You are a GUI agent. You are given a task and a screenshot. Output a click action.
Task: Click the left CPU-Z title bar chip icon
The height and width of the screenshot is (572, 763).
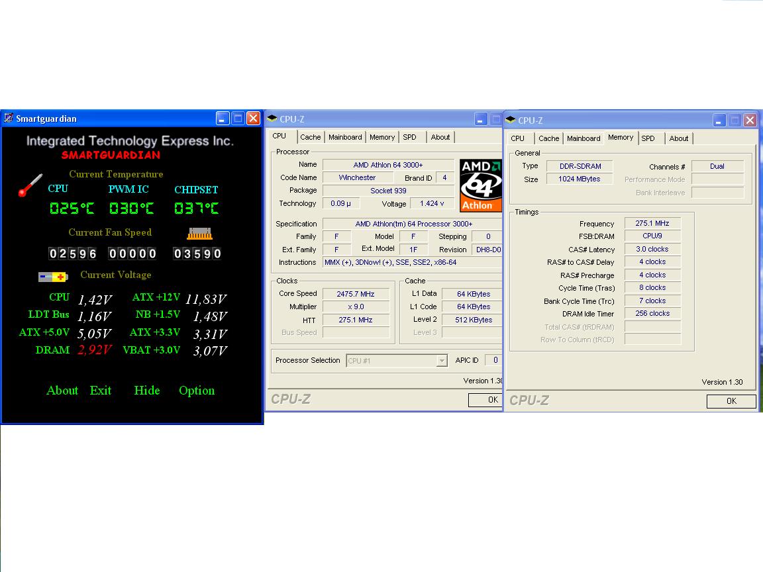click(272, 119)
